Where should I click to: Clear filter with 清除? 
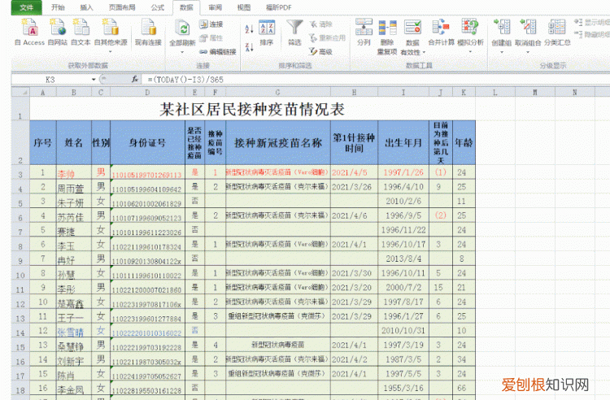[321, 24]
